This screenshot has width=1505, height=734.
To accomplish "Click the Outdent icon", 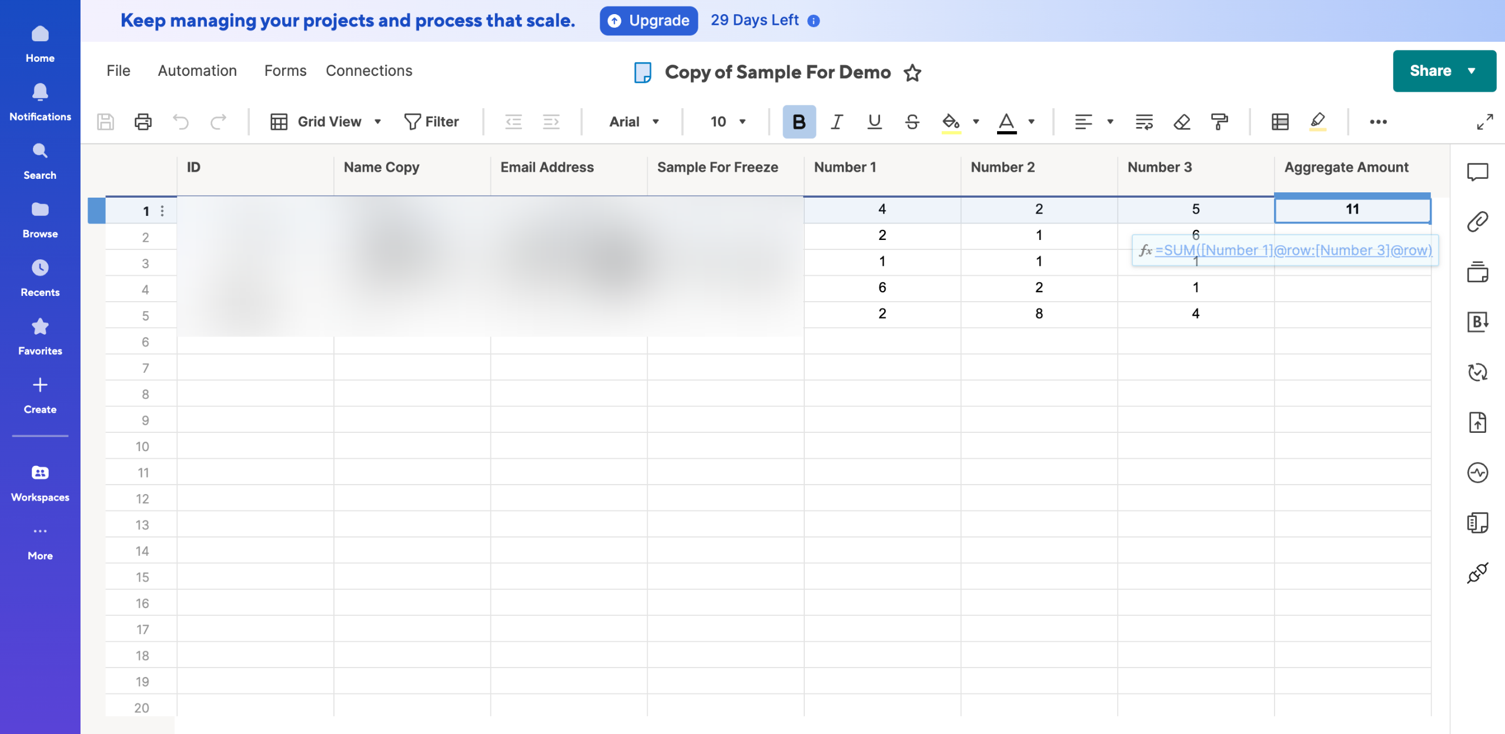I will tap(513, 122).
